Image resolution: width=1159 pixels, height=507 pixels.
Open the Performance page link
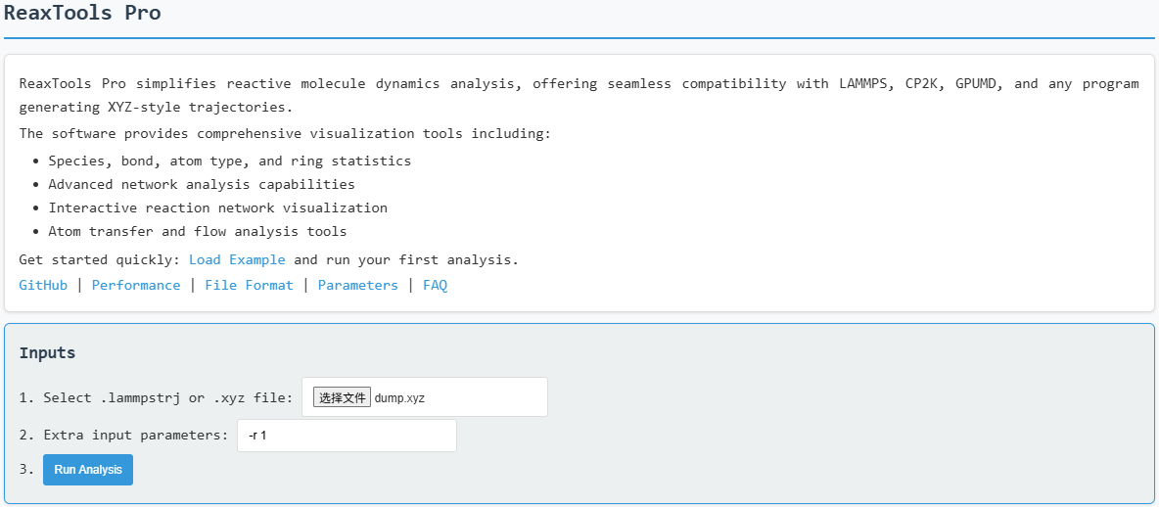pos(136,285)
